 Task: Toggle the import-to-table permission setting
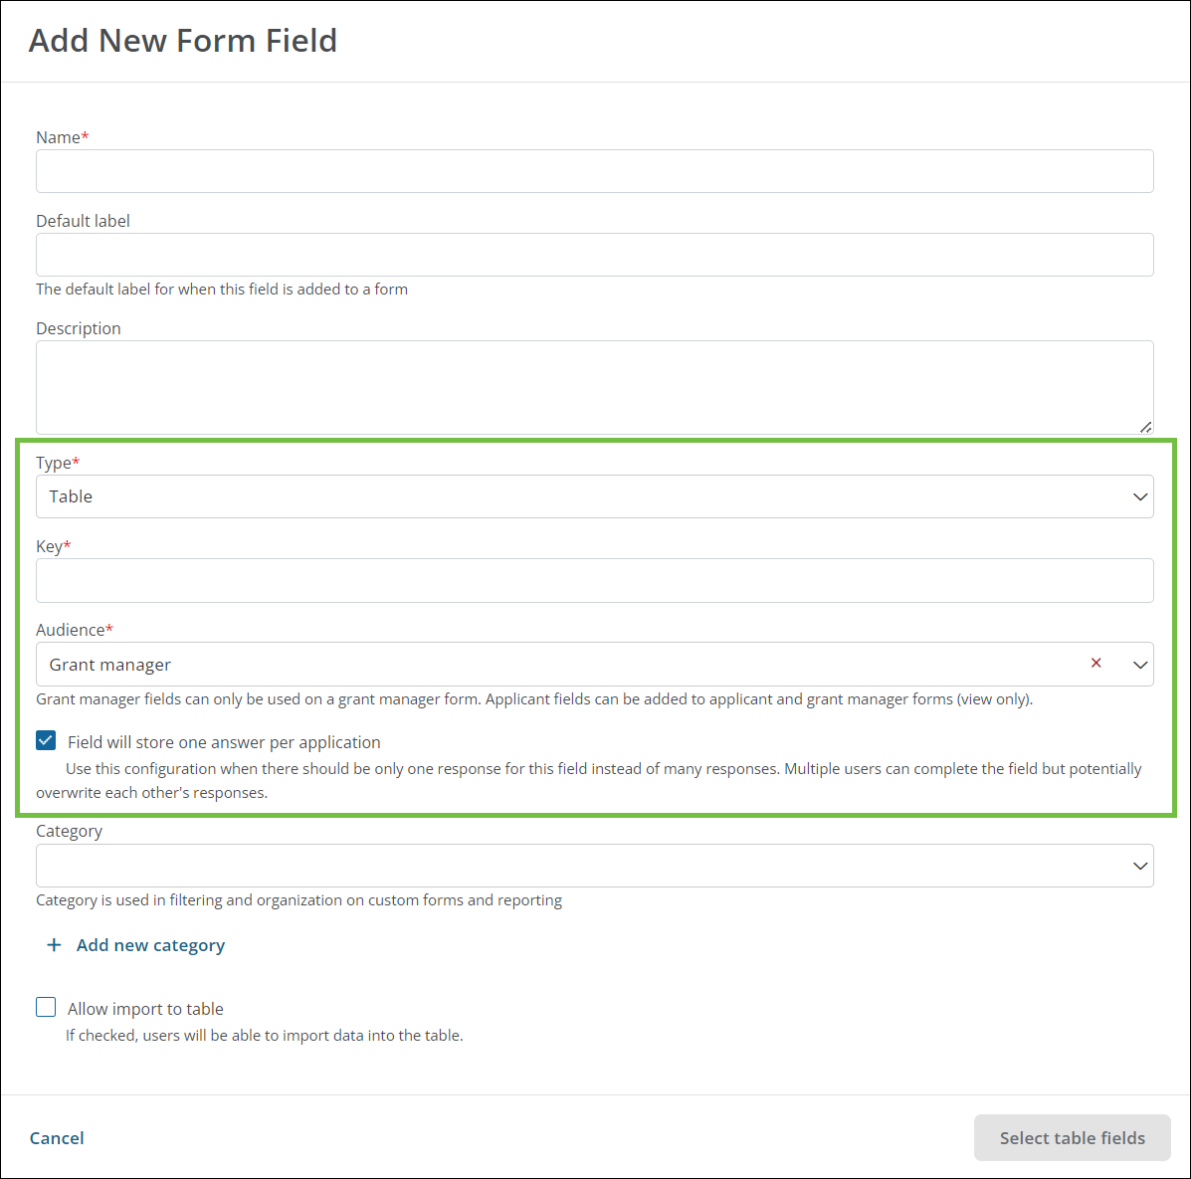pyautogui.click(x=46, y=1007)
